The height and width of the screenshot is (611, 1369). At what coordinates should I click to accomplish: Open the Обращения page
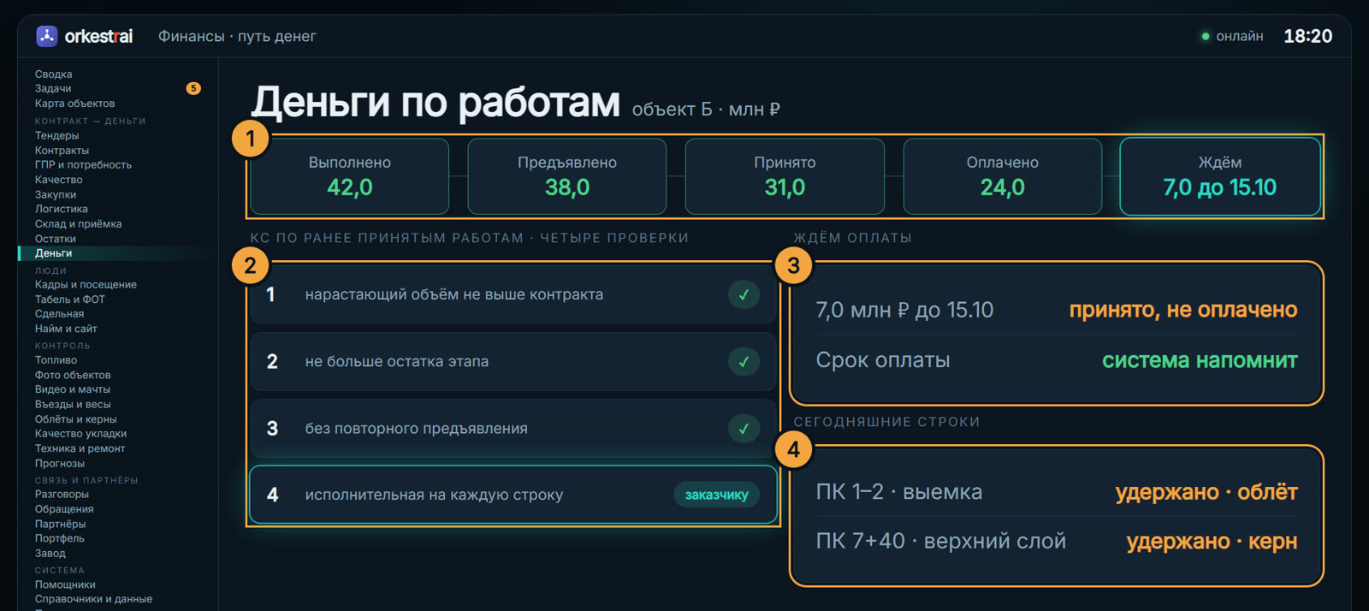(64, 509)
